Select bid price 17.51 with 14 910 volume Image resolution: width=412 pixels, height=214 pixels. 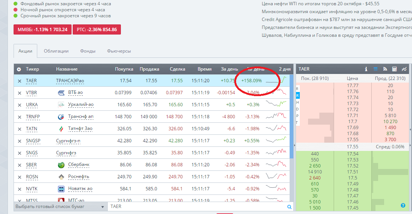click(x=352, y=172)
